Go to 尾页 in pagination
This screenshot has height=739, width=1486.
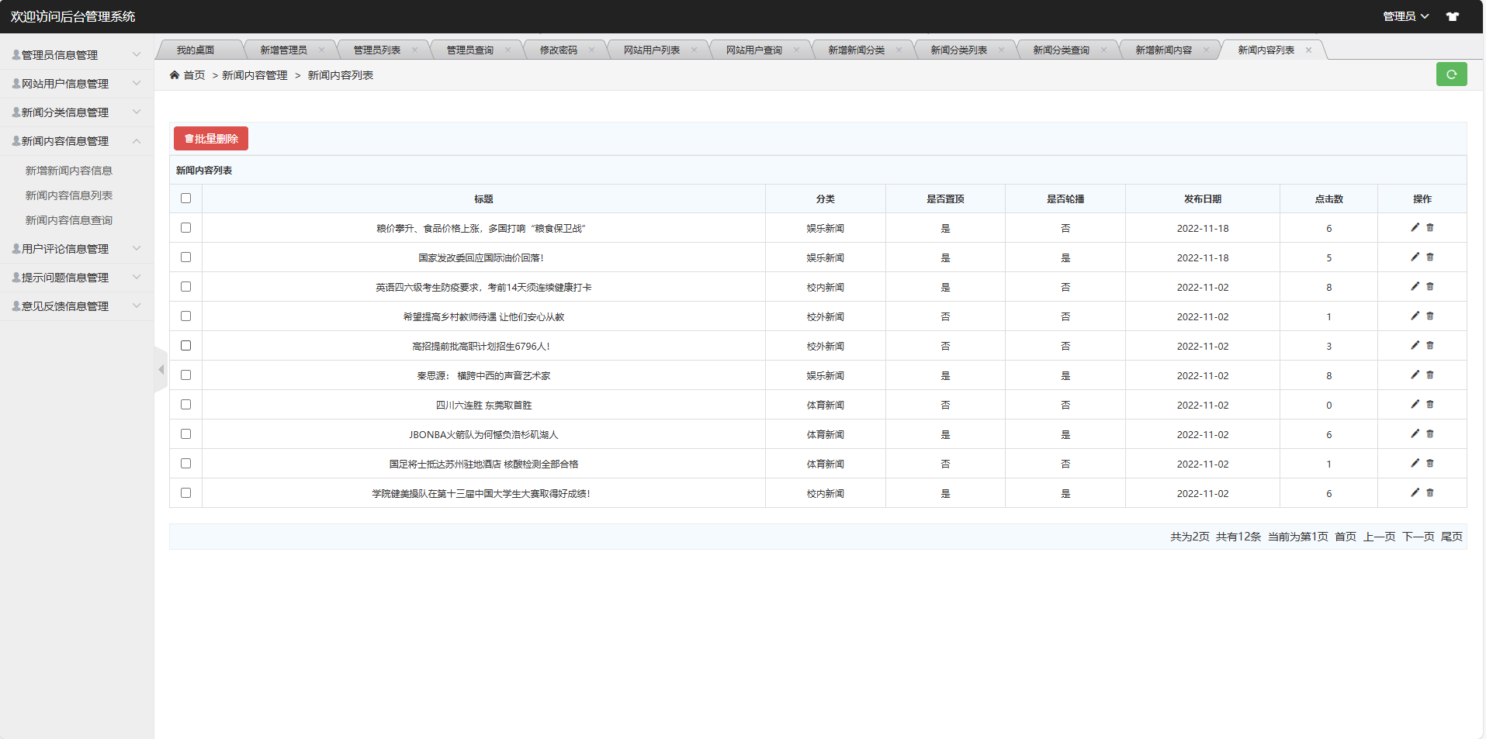[1451, 537]
